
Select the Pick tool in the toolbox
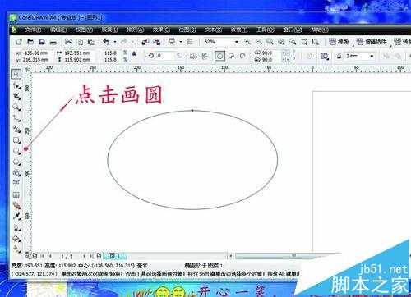pyautogui.click(x=16, y=74)
